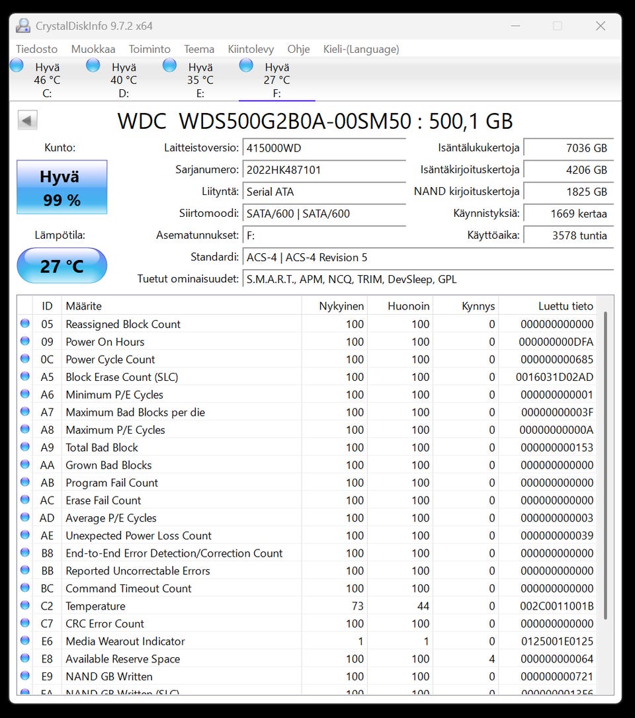Click the status orb for End-to-End Error Detection
The width and height of the screenshot is (635, 718).
click(x=25, y=553)
